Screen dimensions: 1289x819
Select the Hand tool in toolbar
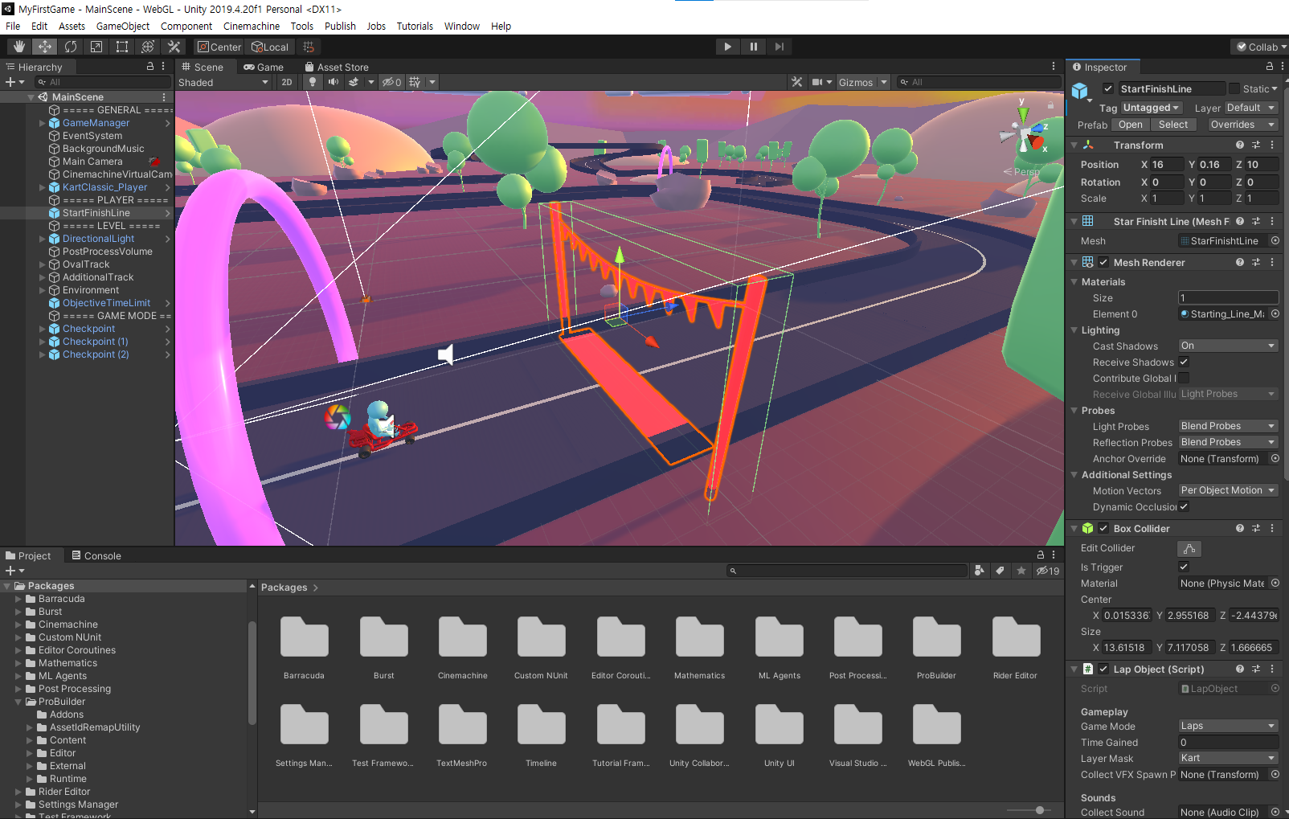19,47
